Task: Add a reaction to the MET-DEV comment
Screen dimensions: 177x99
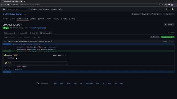Action: (x=64, y=56)
